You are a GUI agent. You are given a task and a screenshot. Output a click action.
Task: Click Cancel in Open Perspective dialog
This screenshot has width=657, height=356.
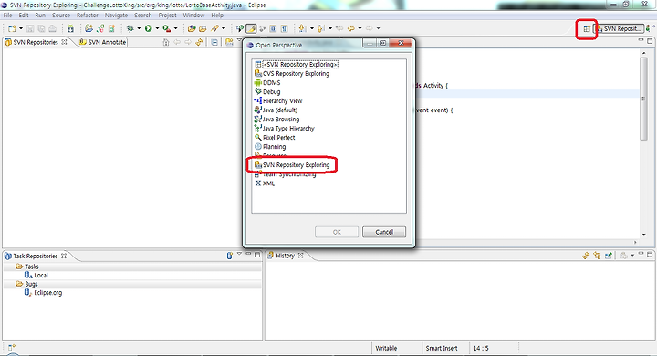384,232
